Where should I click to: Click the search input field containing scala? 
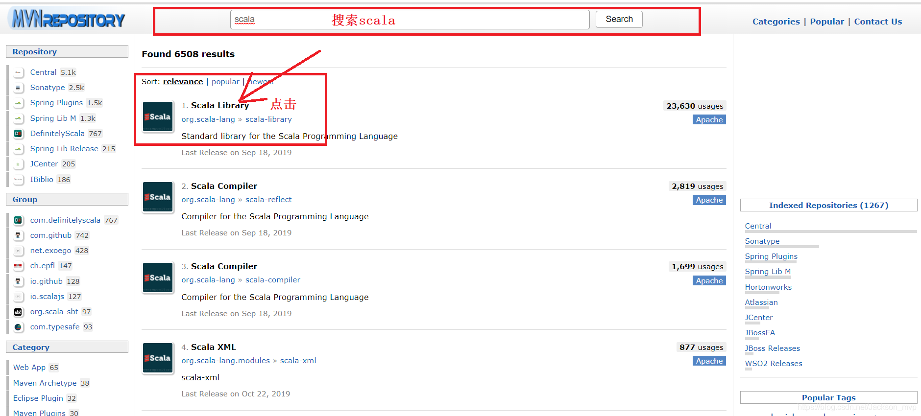(410, 20)
